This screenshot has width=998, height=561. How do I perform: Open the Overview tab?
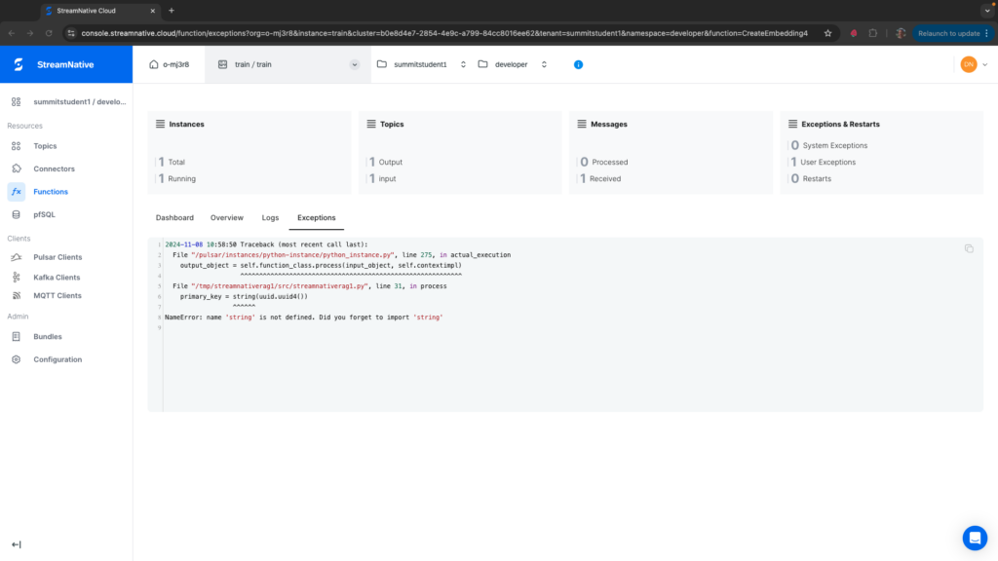point(227,217)
